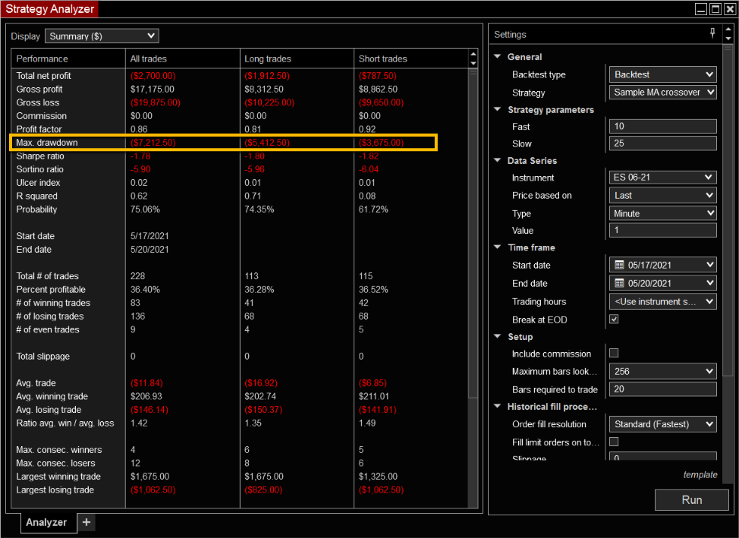The width and height of the screenshot is (739, 538).
Task: Click the Profit factor row label
Action: click(39, 129)
